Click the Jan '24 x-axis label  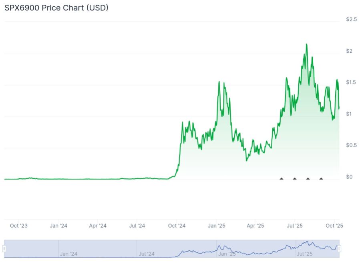point(58,226)
